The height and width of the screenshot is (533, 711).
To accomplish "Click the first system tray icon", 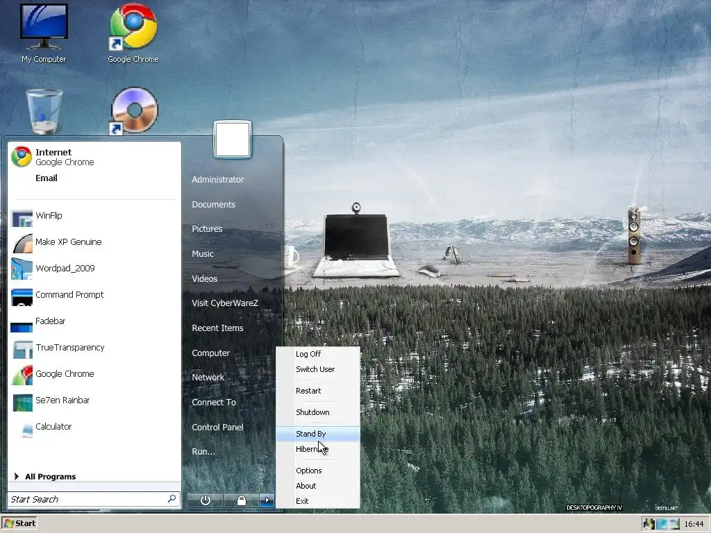I will (649, 524).
